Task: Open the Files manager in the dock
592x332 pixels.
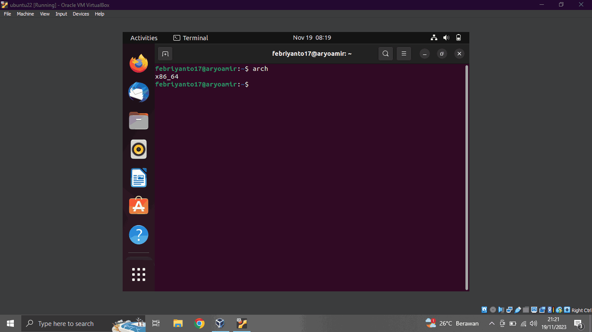Action: 139,121
